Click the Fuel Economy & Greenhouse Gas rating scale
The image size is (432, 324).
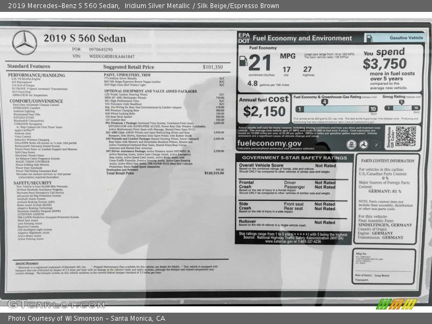coord(336,109)
